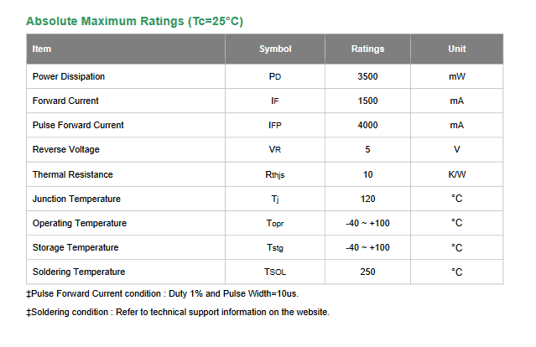Viewport: 536px width, 347px height.
Task: Click the Unit column header
Action: pyautogui.click(x=457, y=49)
